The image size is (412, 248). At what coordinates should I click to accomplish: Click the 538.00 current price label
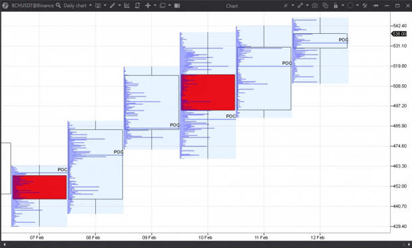coord(399,34)
